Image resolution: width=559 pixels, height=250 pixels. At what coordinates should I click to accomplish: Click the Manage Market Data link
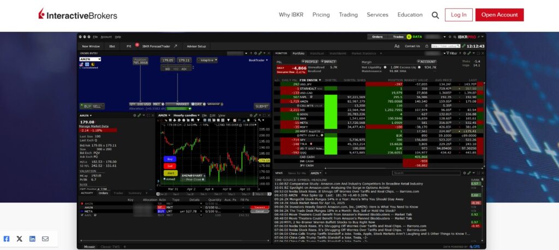point(93,126)
